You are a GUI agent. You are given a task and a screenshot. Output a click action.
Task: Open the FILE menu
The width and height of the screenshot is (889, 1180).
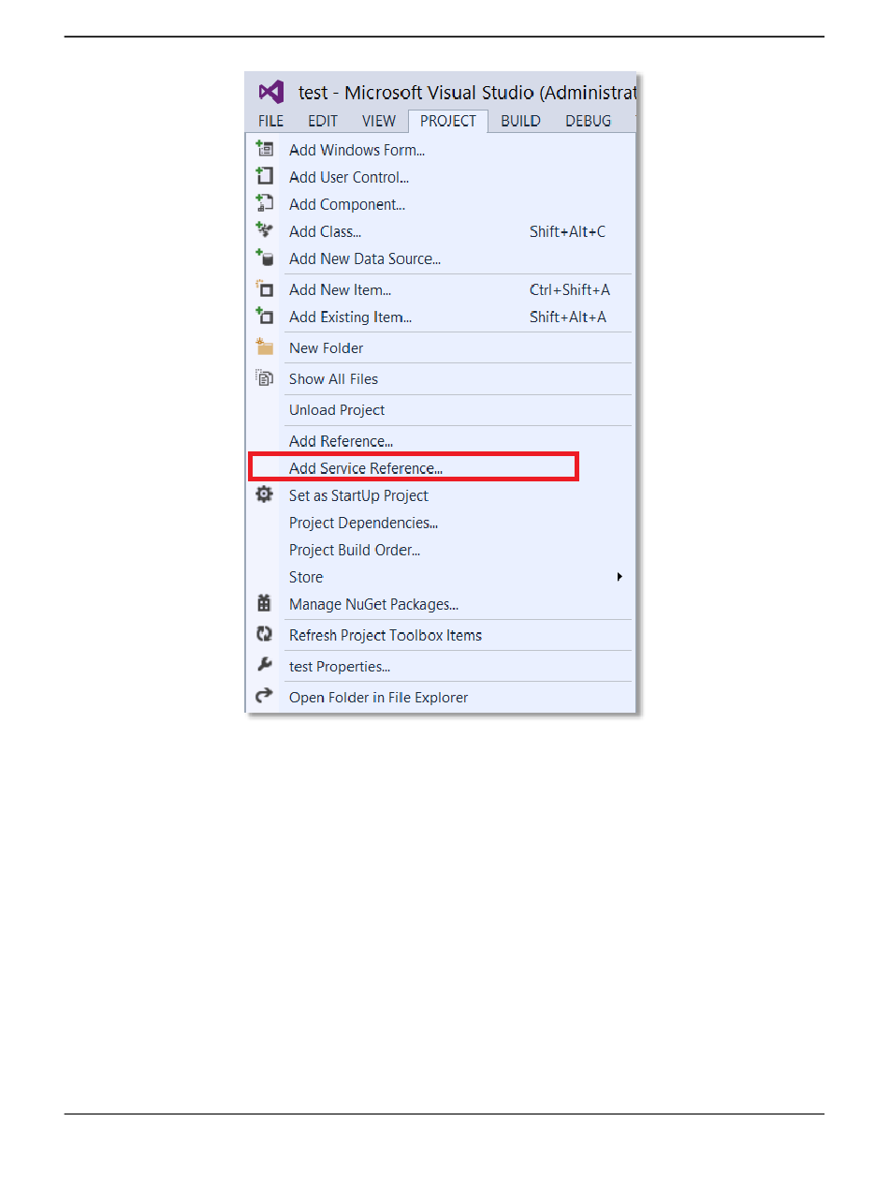tap(271, 121)
